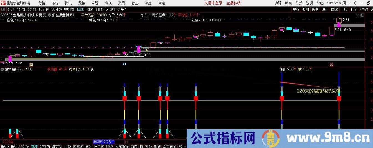Viewport: 373px width, 148px height.
Task: Open the 市场 menu
Action: [55, 3]
